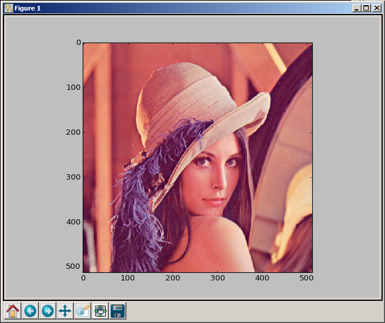385x323 pixels.
Task: Click the x-axis tick label 100
Action: [x=128, y=278]
